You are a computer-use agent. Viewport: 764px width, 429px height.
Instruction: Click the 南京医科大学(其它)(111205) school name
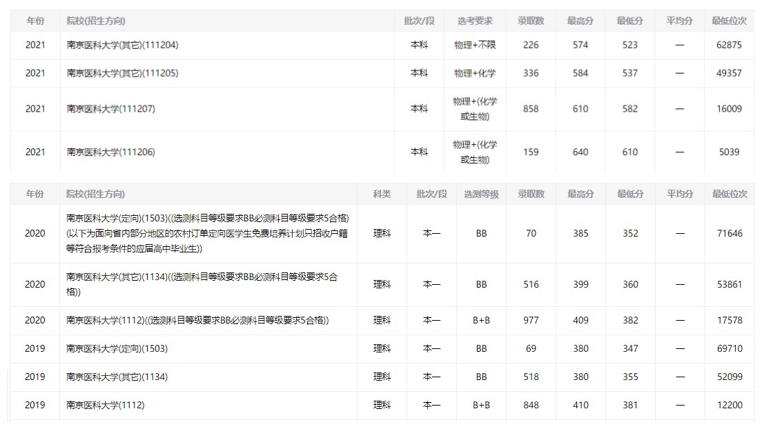(122, 73)
